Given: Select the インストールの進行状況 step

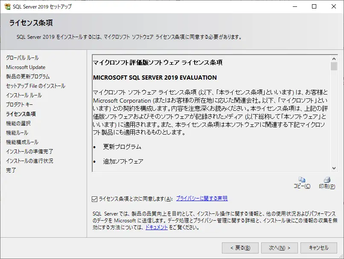Looking at the screenshot, I should 29,161.
